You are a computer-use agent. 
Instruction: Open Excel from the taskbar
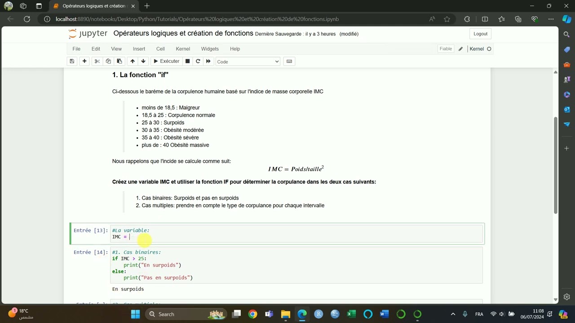click(351, 314)
